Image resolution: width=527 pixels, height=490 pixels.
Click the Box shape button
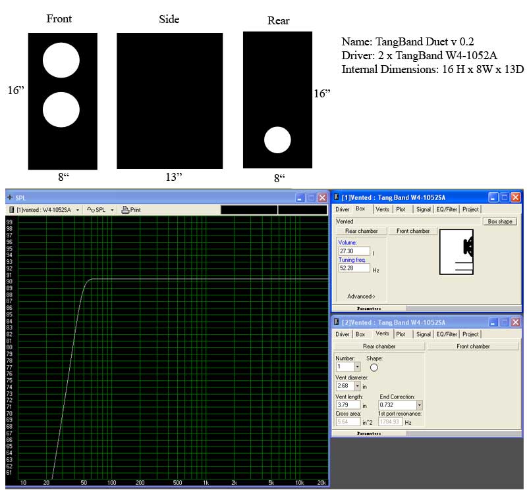point(500,222)
